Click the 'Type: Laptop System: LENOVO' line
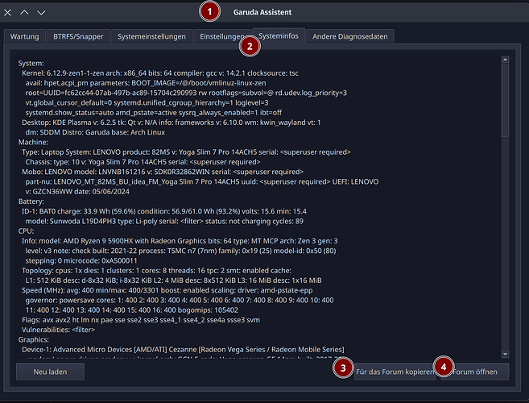This screenshot has height=403, width=529. [x=186, y=152]
